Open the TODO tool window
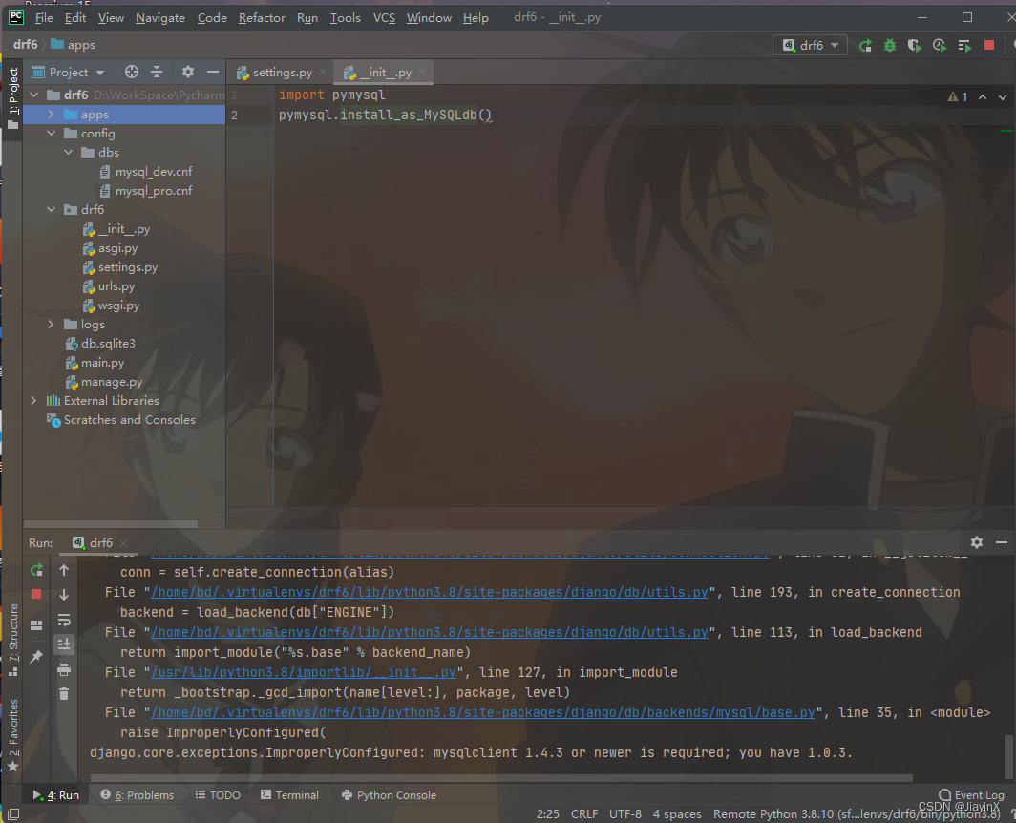The image size is (1016, 823). coord(218,795)
